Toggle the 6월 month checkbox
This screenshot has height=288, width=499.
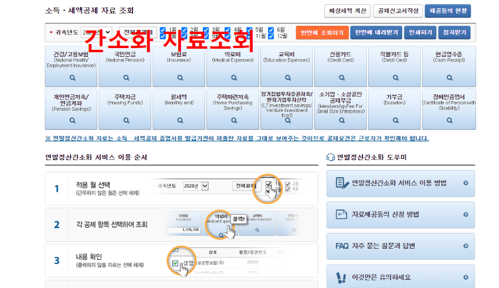[x=271, y=30]
